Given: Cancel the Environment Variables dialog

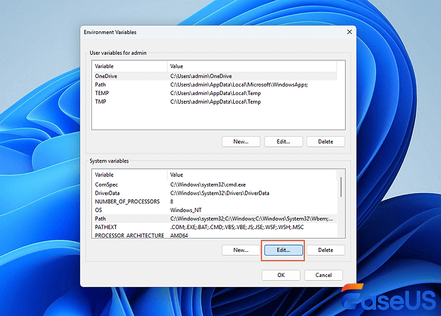Looking at the screenshot, I should tap(323, 275).
